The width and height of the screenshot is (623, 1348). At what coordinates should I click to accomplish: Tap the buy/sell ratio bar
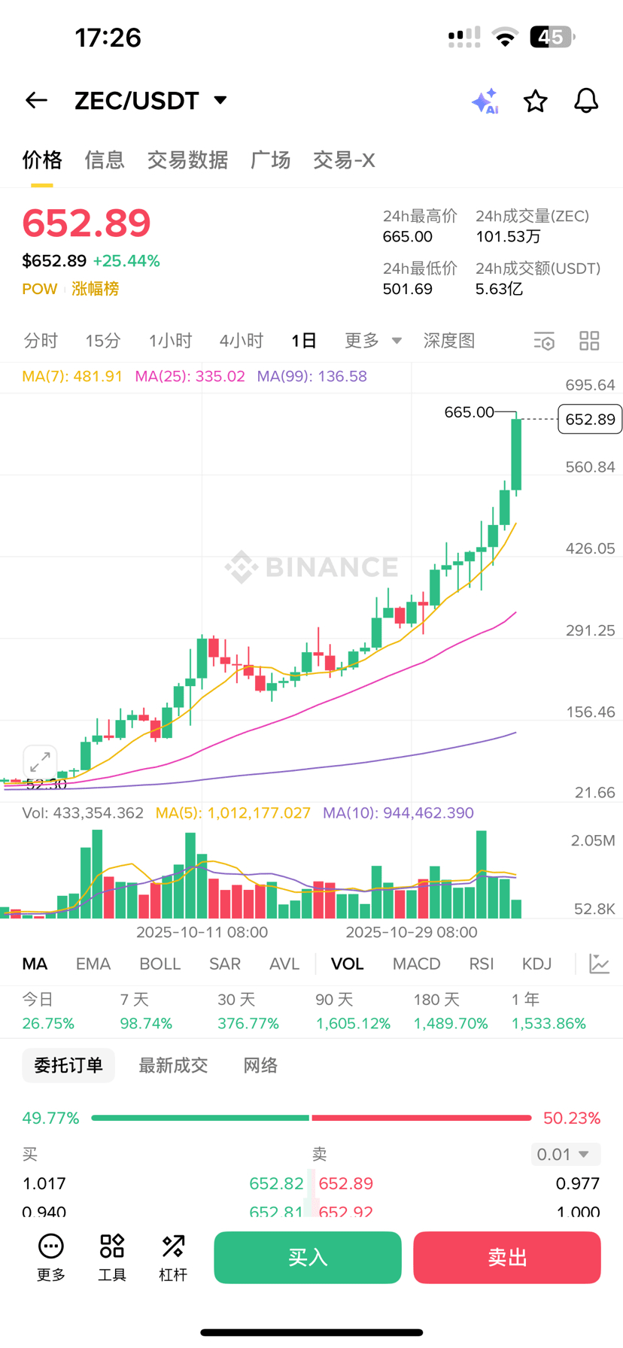311,1118
